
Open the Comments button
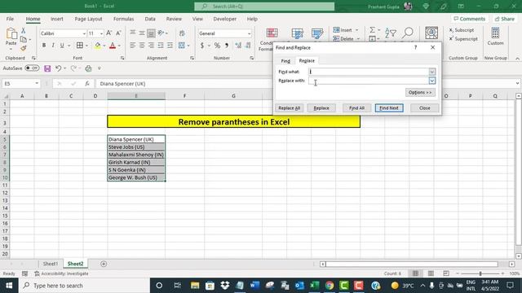[x=470, y=19]
